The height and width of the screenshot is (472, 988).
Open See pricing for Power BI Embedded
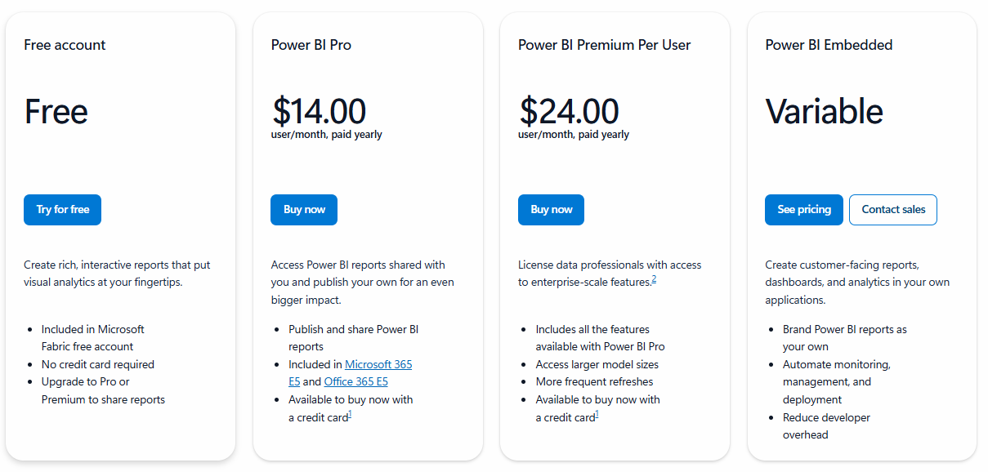(804, 210)
